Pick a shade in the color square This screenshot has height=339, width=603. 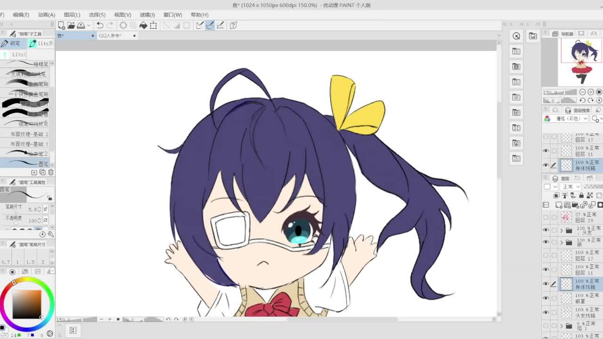click(x=26, y=304)
